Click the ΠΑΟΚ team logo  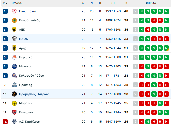(x=14, y=39)
